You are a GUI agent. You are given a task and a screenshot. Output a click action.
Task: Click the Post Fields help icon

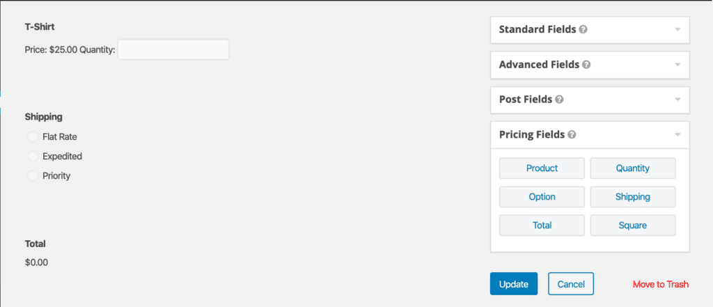pos(559,99)
